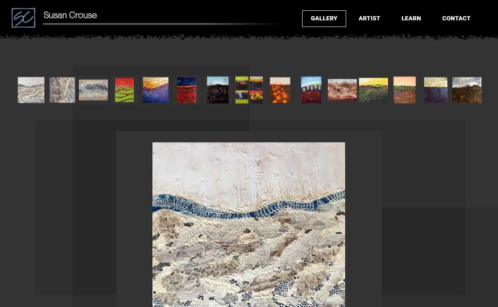View the wide grey wavy band thumbnail

[x=93, y=90]
